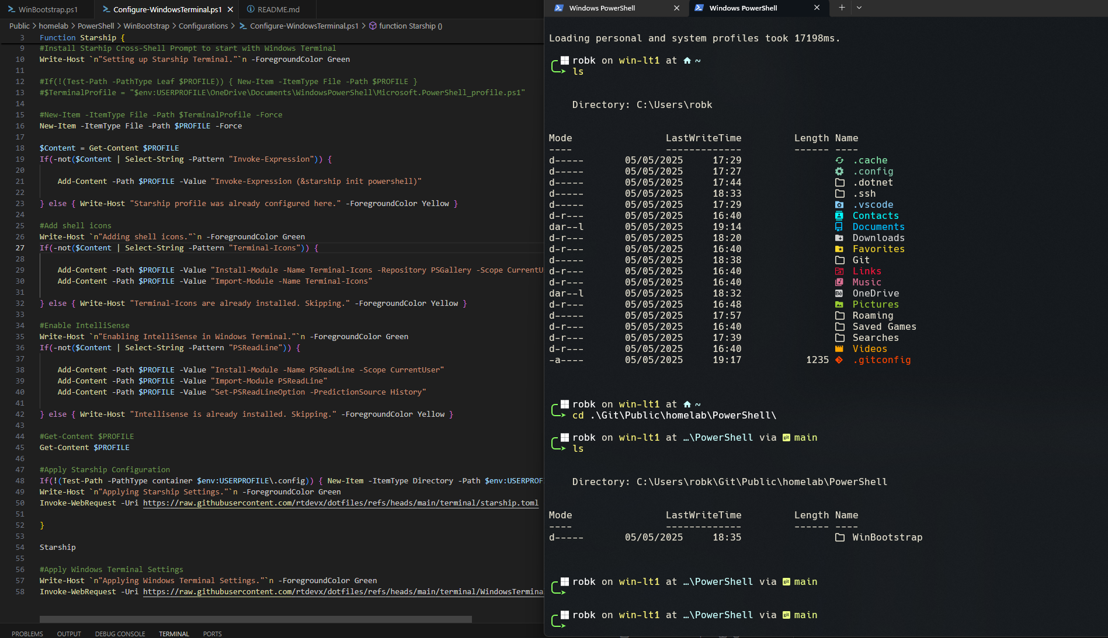Expand the homelab breadcrumb segment

(53, 26)
